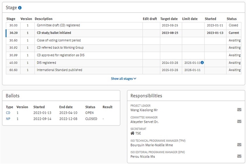The image size is (246, 164).
Task: Click the Status column header in Stage table
Action: pos(232,19)
